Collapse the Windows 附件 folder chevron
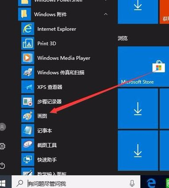 [x=106, y=14]
